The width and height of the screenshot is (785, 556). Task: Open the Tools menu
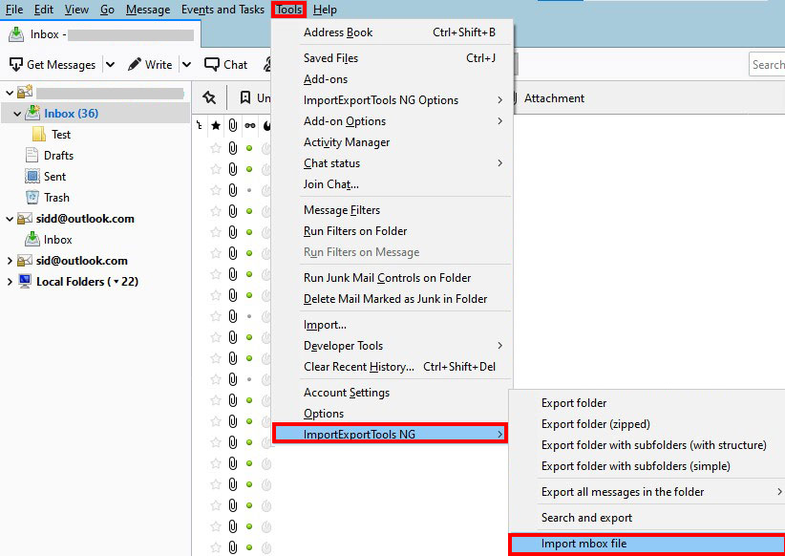click(288, 10)
